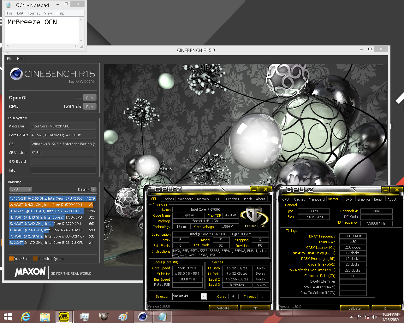Select ranking row Xeon CPU X5650
Screen dimensions: 404x323
pos(52,198)
